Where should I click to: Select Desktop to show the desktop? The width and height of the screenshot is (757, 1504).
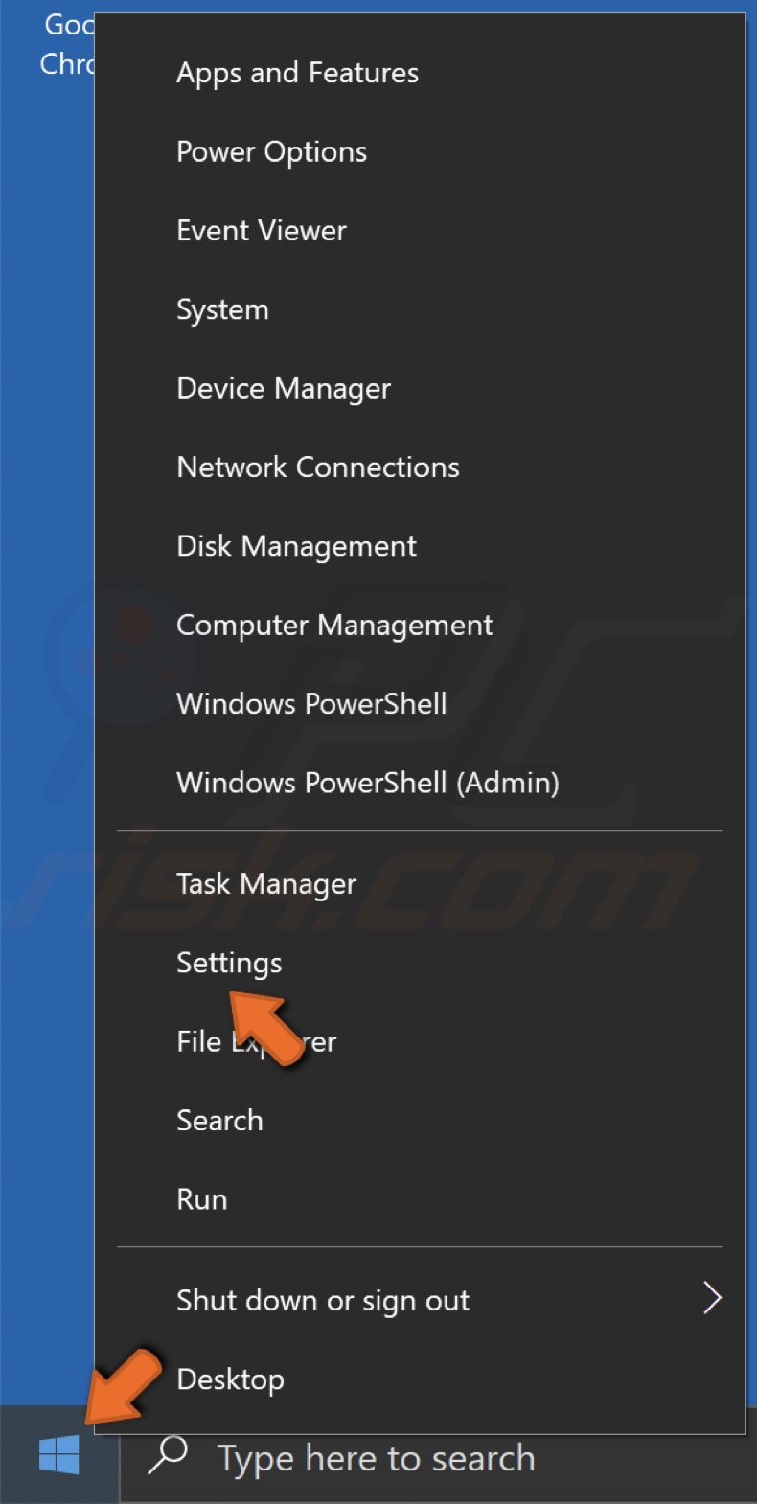[230, 1379]
